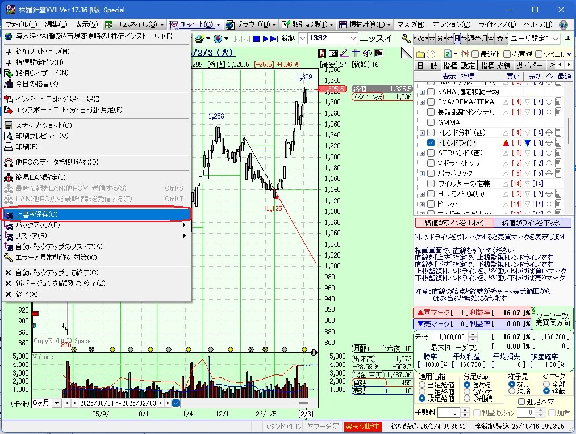This screenshot has width=576, height=434.
Task: Click the pin icon beside ユーザ設定1
Action: pyautogui.click(x=567, y=39)
